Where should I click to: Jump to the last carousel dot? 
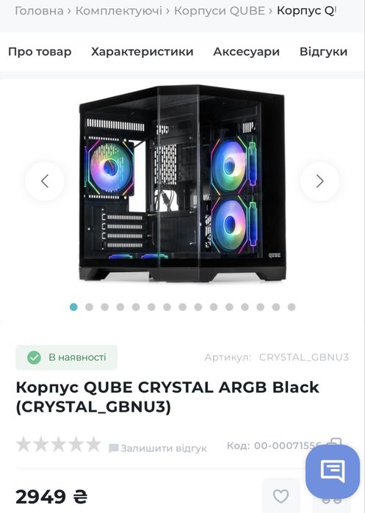(x=292, y=307)
